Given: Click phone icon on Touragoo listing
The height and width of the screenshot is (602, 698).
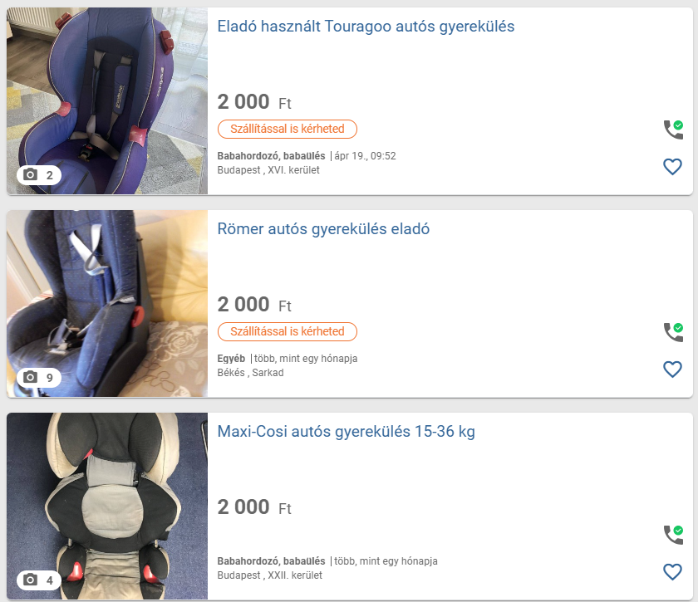Looking at the screenshot, I should tap(673, 130).
